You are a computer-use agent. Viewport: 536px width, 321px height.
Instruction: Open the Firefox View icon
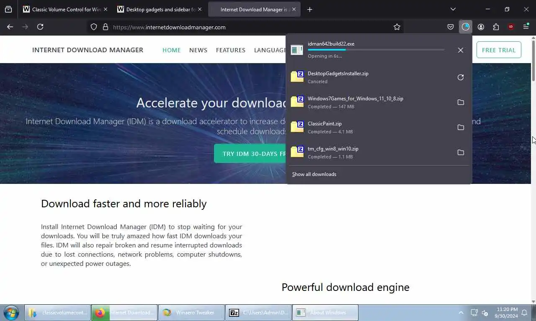[x=8, y=9]
